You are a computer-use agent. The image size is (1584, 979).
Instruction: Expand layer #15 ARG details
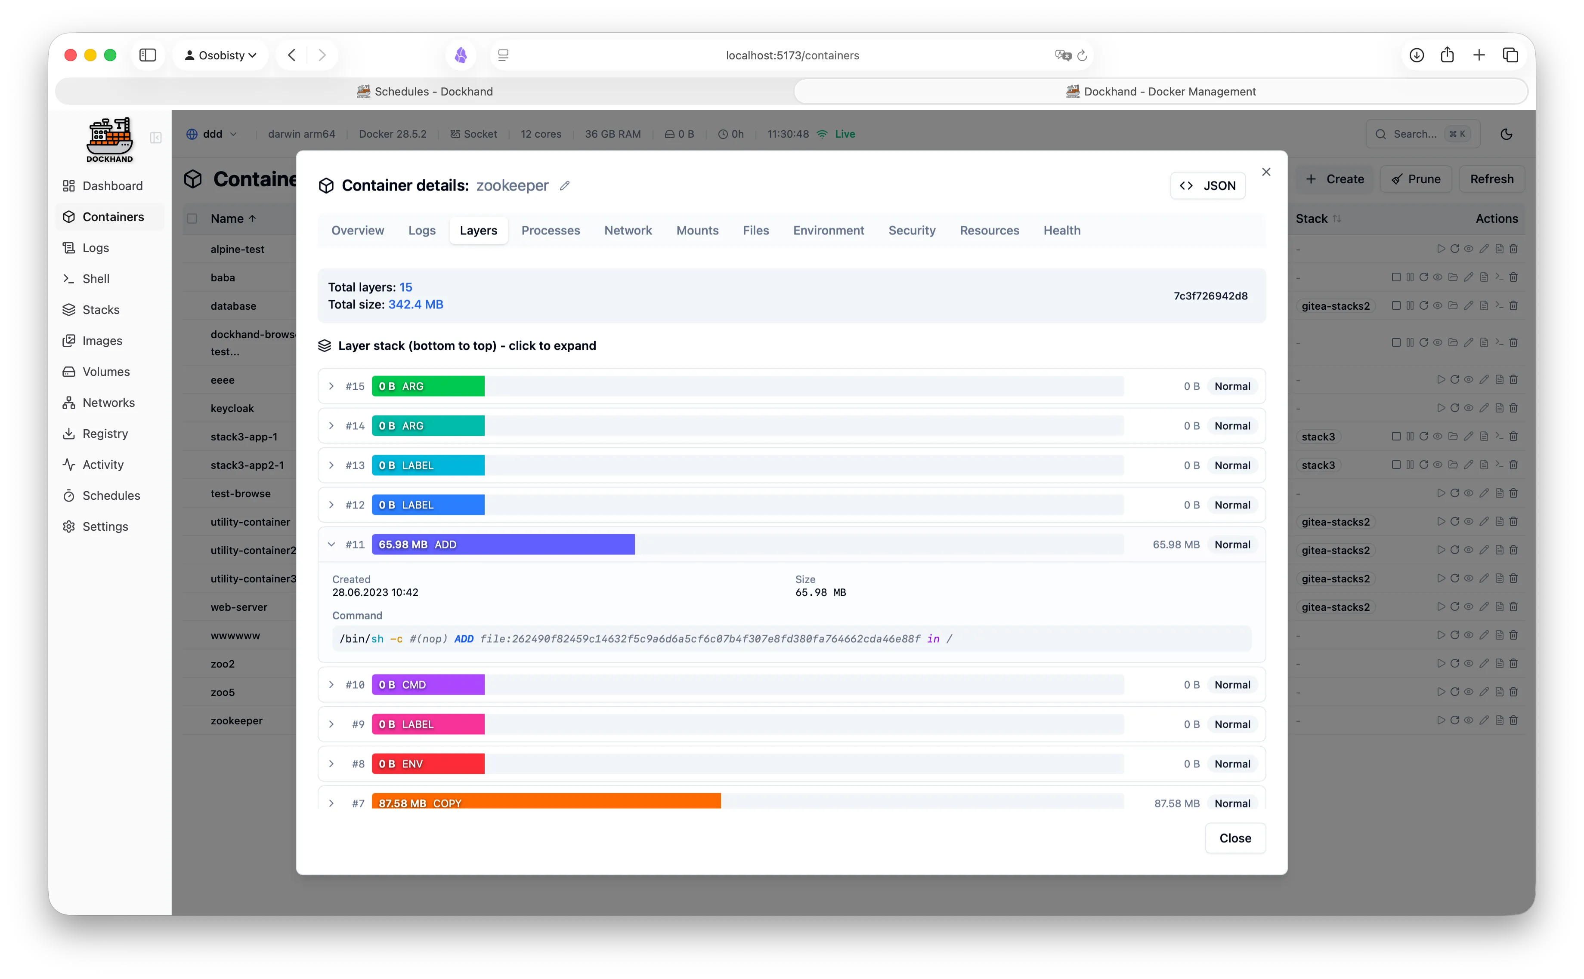point(332,386)
